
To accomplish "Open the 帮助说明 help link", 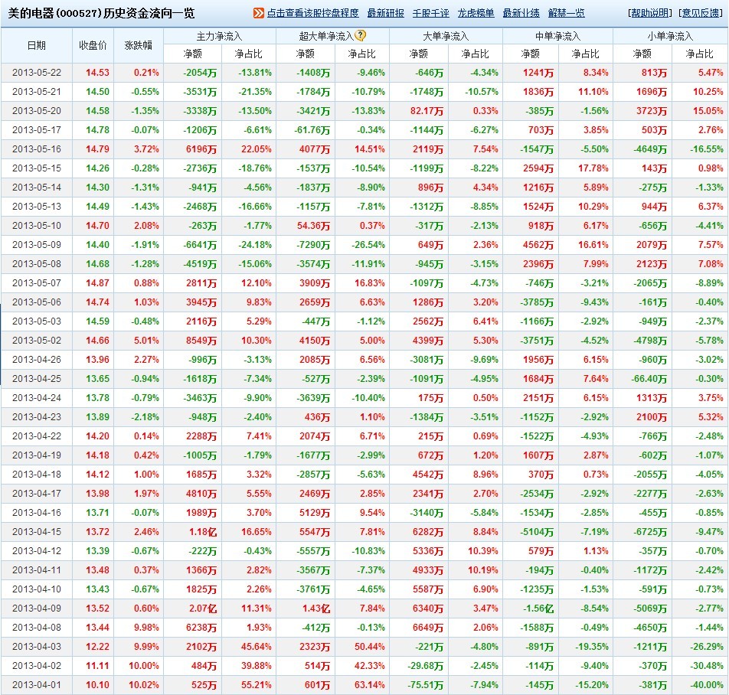I will (650, 13).
